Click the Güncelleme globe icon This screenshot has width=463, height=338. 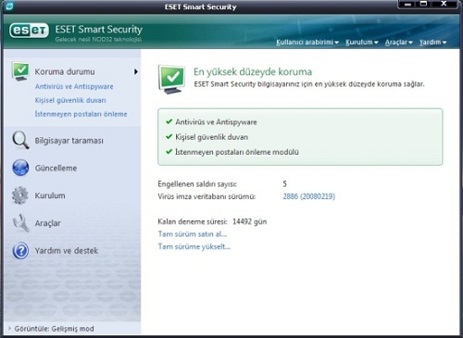(20, 168)
